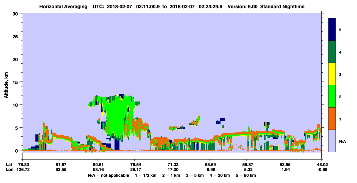357x183 pixels.
Task: Click the dark green color bar segment 4
Action: click(332, 52)
